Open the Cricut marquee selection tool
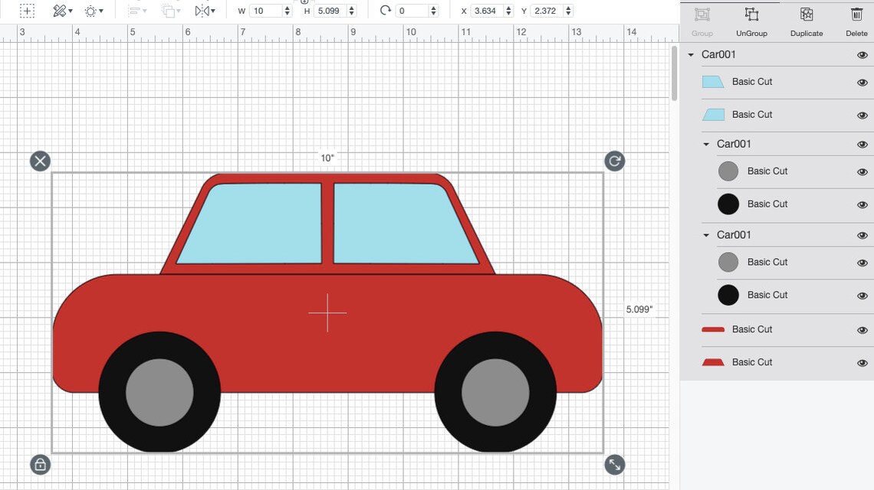This screenshot has width=874, height=490. (26, 10)
